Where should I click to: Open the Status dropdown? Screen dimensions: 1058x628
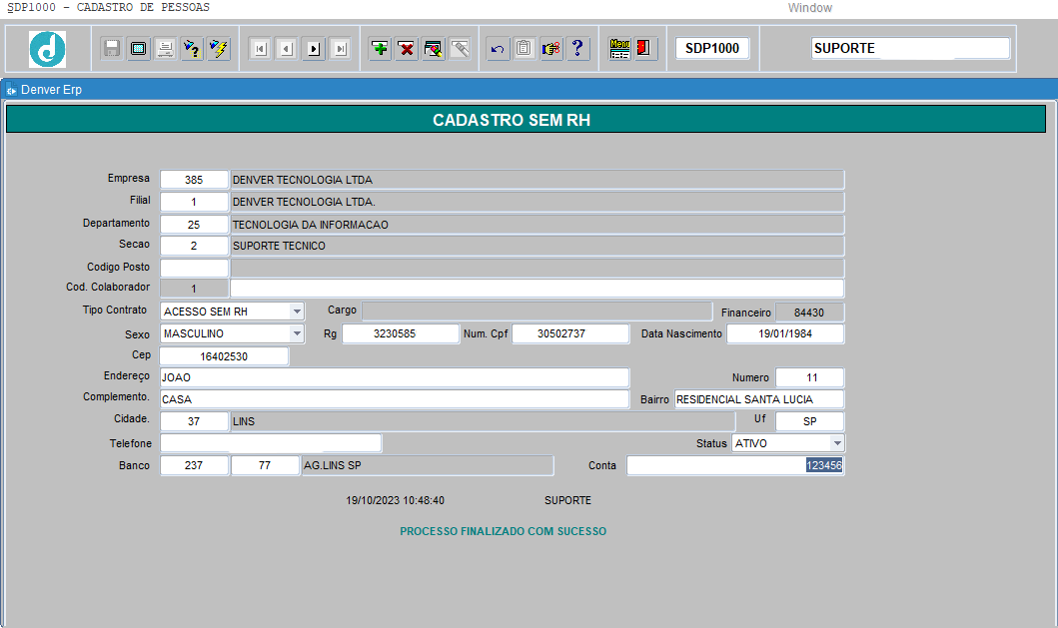click(x=836, y=443)
